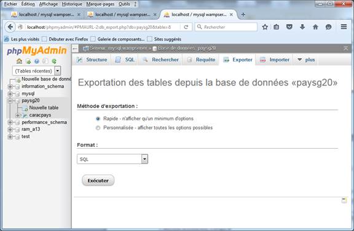Expand the caracpays table node
The height and width of the screenshot is (231, 354).
click(18, 116)
